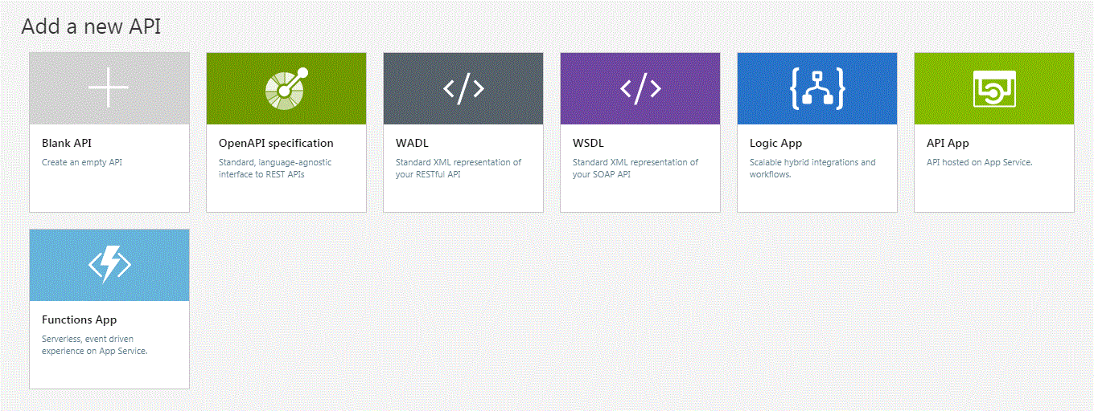Open the API App title

[x=948, y=143]
